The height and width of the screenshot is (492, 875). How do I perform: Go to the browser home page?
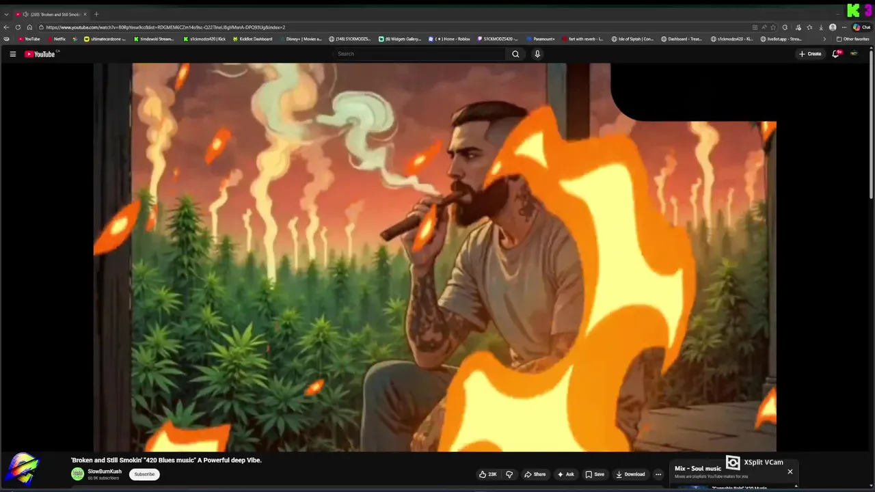click(x=29, y=27)
